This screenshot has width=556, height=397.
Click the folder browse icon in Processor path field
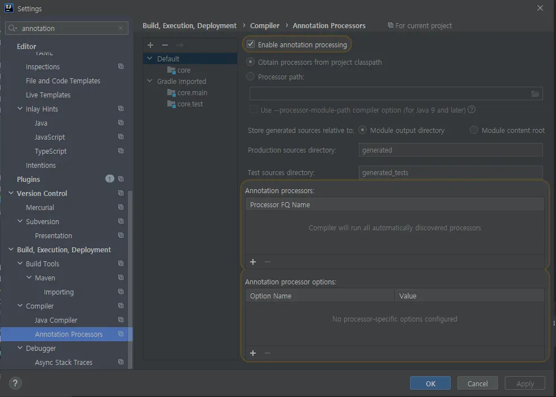pos(535,94)
